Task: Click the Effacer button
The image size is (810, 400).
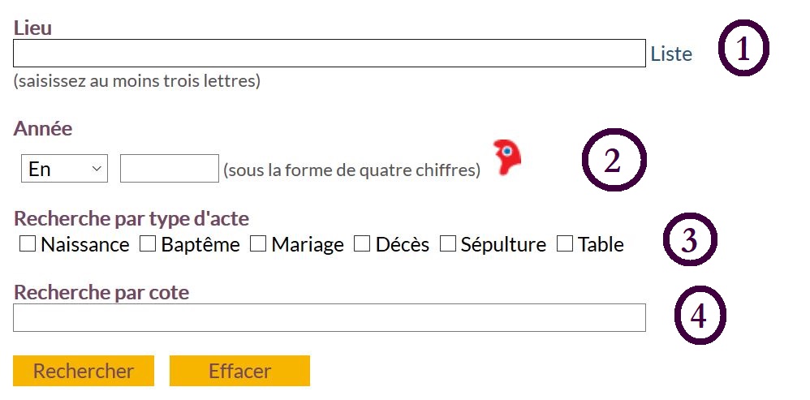Action: [239, 371]
